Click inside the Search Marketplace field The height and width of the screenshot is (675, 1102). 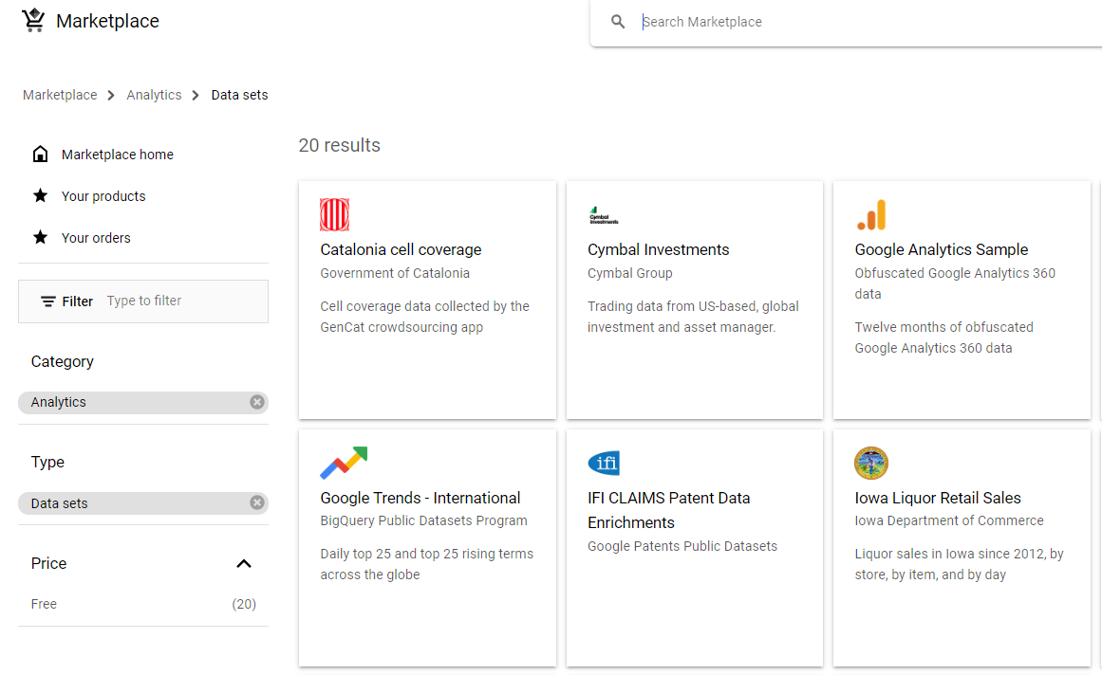759,21
